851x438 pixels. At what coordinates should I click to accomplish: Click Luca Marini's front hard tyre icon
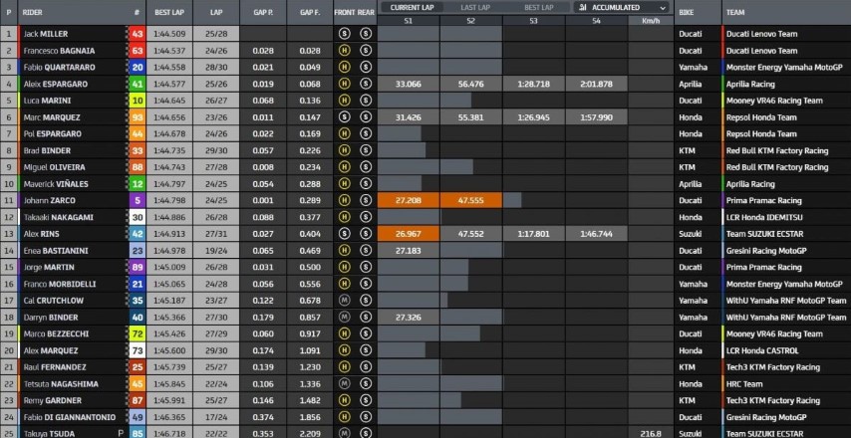(x=344, y=101)
